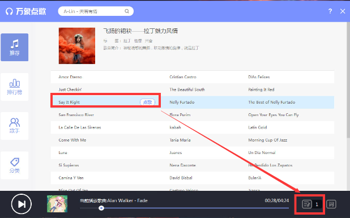
Task: Click the now playing album thumbnail
Action: tap(57, 204)
